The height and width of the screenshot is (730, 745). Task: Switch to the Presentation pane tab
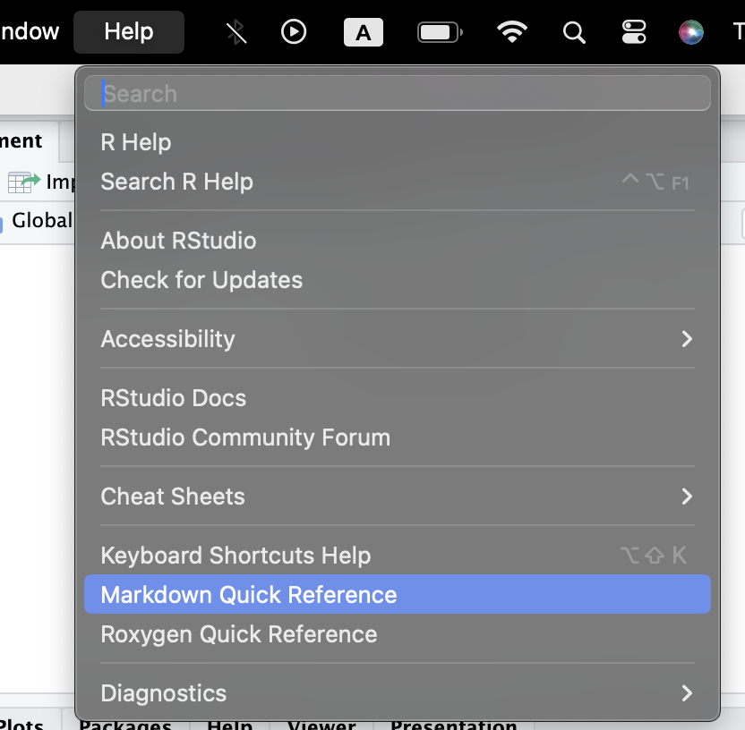[453, 725]
